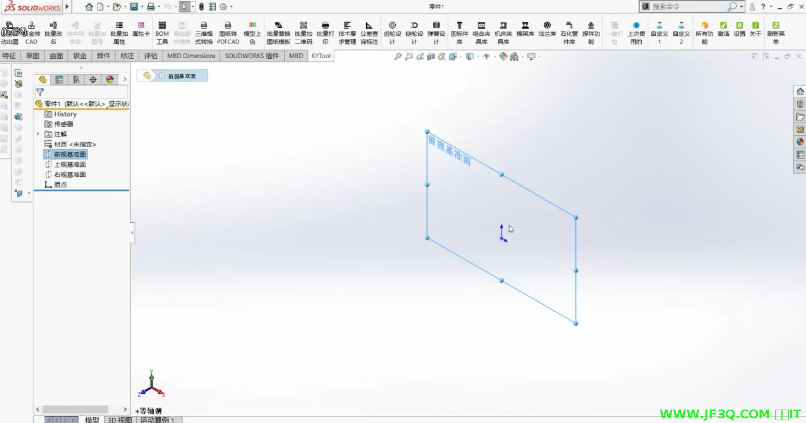
Task: Select 原点 origin in tree
Action: (x=56, y=184)
